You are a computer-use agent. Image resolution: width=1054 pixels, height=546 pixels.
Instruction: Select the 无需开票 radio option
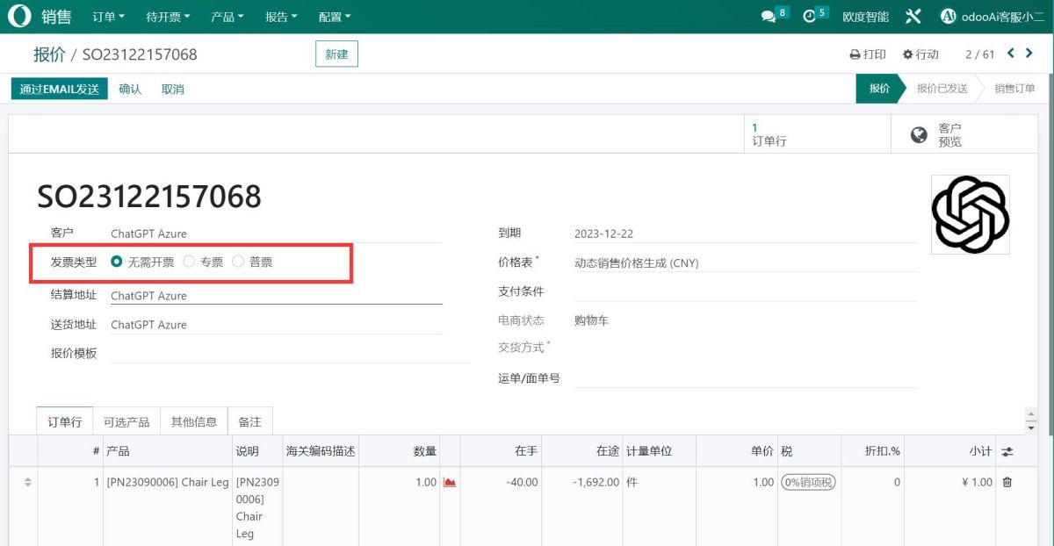pos(117,262)
